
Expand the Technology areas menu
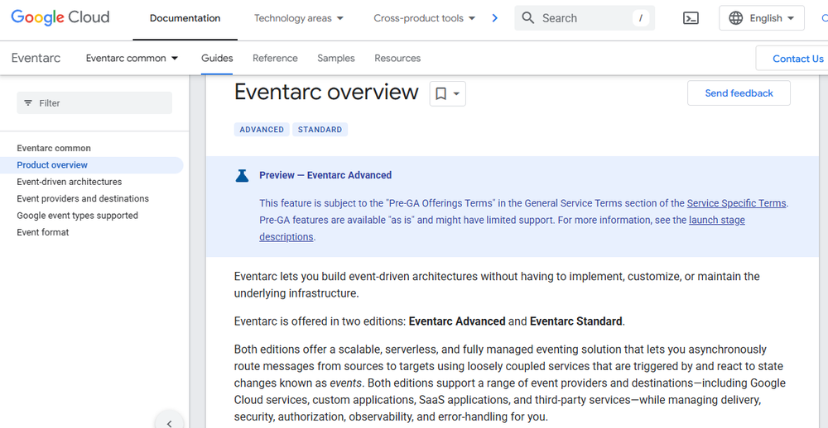(299, 18)
